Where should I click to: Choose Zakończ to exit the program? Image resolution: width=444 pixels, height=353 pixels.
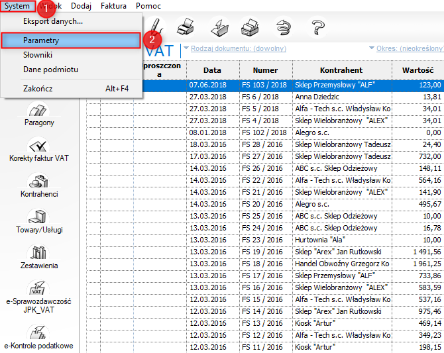coord(71,89)
